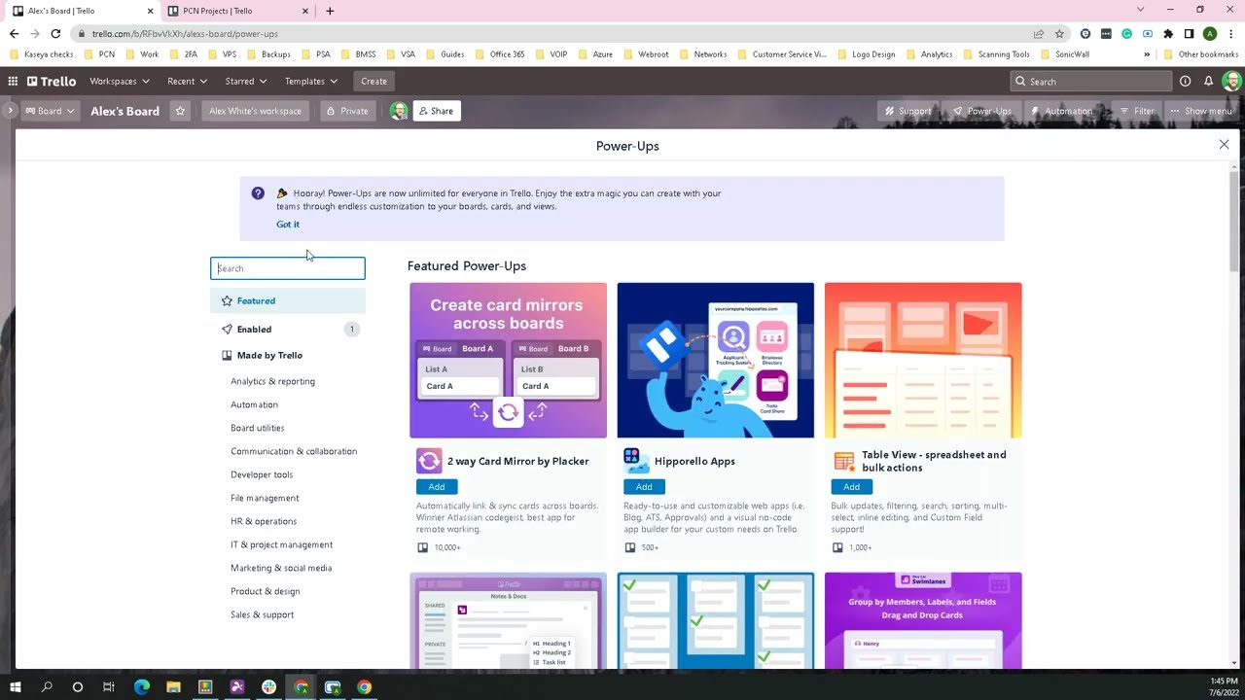
Task: Open Windows taskbar search
Action: coord(46,687)
